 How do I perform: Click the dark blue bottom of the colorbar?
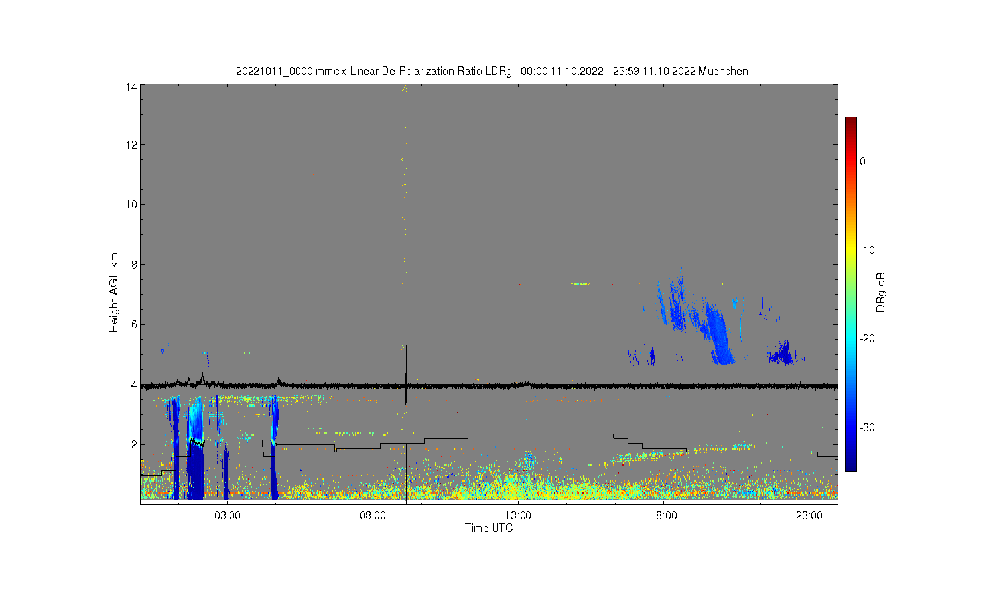point(850,466)
